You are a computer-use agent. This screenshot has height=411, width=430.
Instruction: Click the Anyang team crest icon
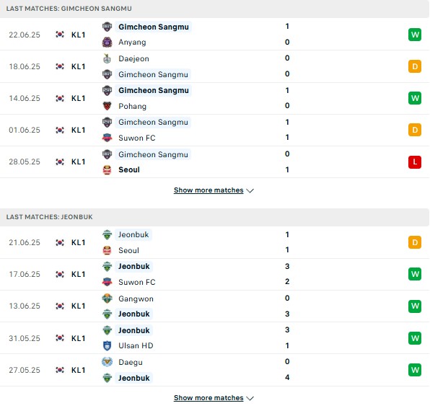pos(107,43)
